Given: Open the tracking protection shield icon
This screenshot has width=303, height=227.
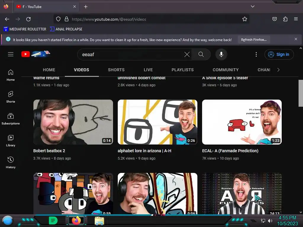Looking at the screenshot, I should (58, 19).
